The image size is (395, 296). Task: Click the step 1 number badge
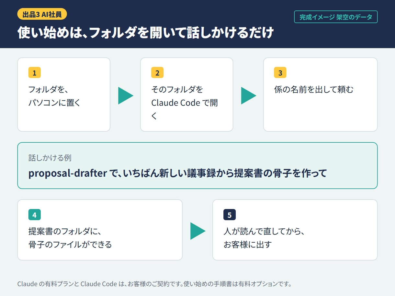tap(35, 73)
